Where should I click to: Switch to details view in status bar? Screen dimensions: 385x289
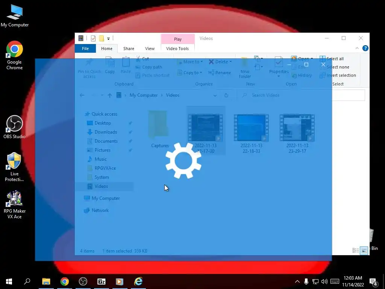(356, 251)
